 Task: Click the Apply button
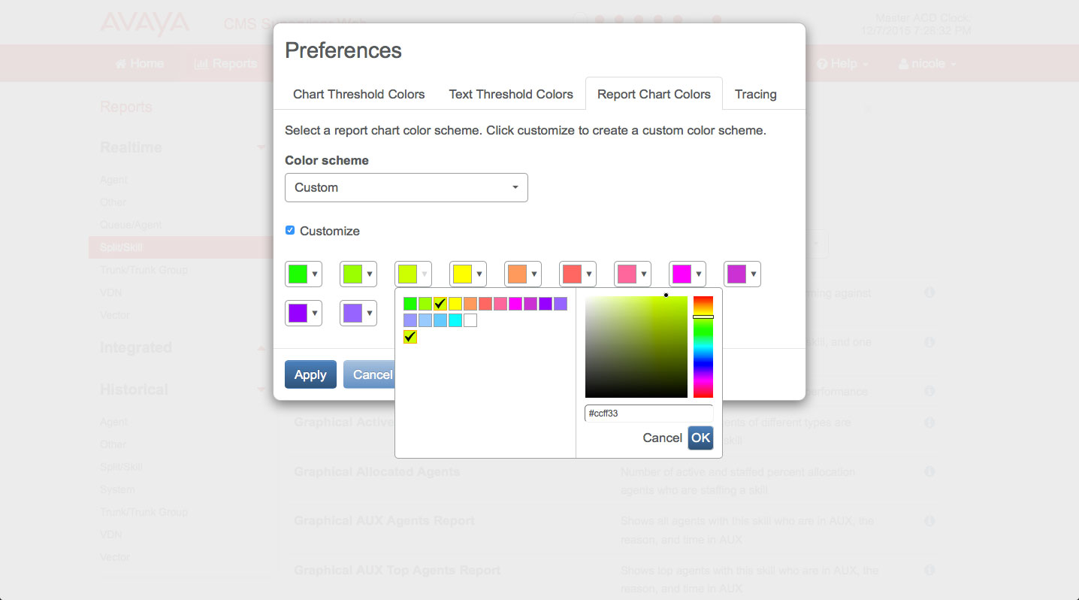310,374
